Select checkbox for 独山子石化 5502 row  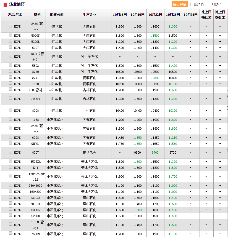click(x=10, y=65)
